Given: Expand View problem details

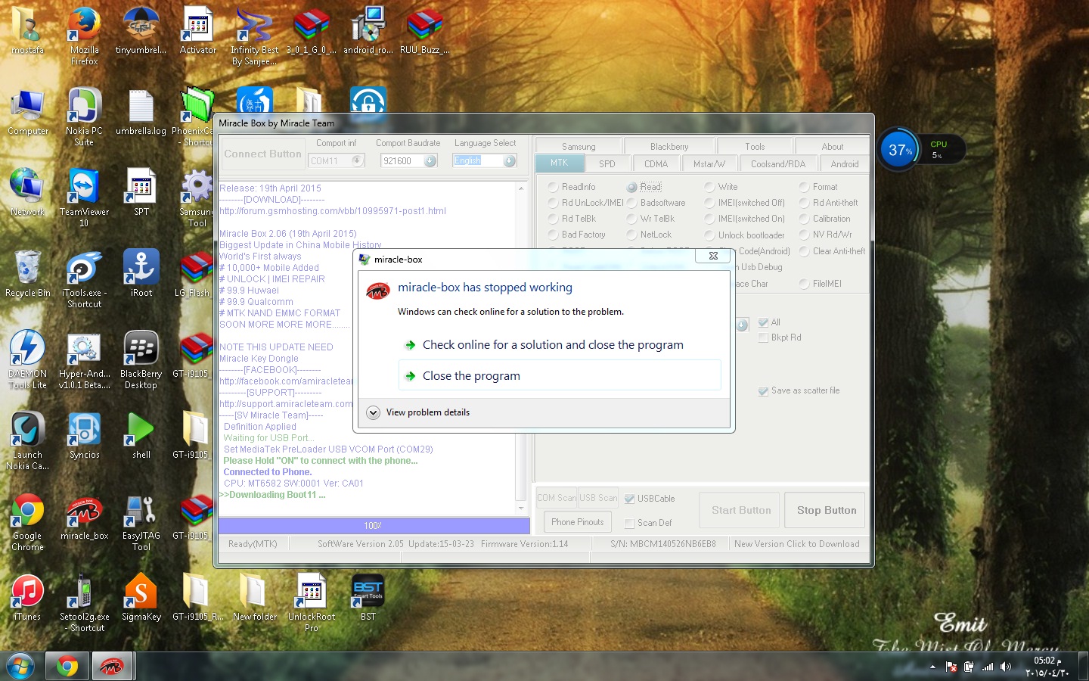Looking at the screenshot, I should click(418, 412).
